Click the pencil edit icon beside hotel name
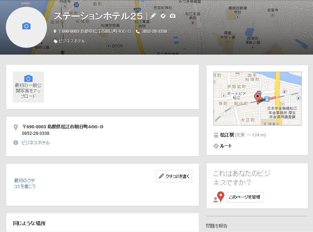 pos(153,16)
